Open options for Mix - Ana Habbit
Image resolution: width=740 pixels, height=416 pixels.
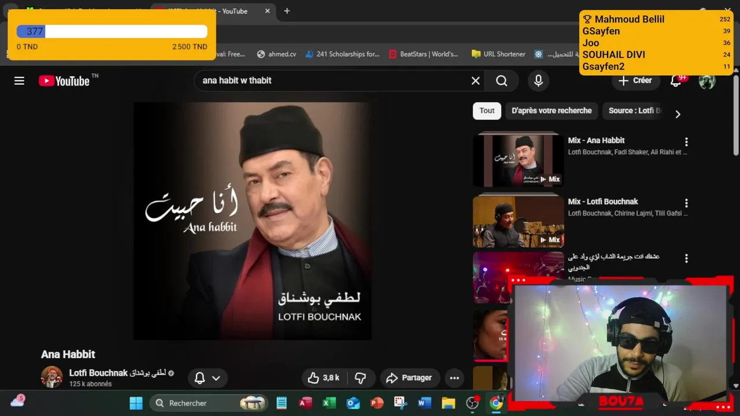686,142
